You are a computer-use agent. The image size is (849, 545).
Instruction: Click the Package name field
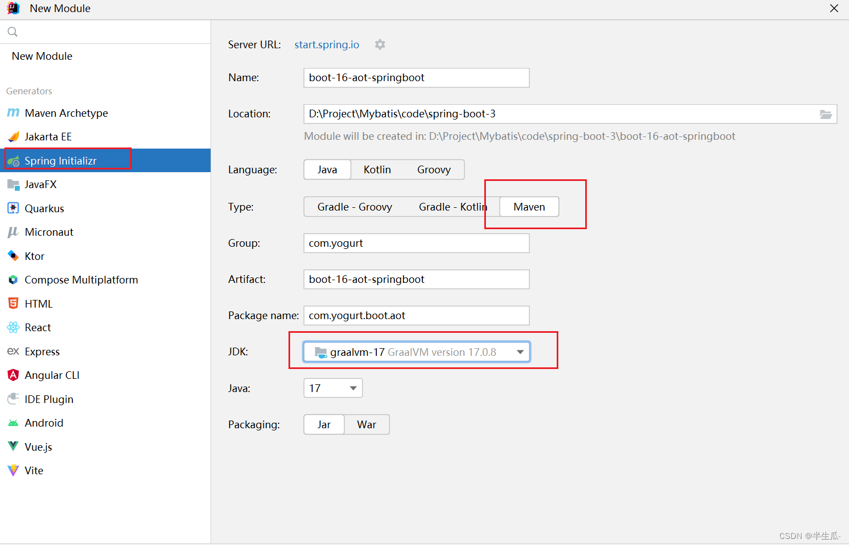[x=417, y=316]
